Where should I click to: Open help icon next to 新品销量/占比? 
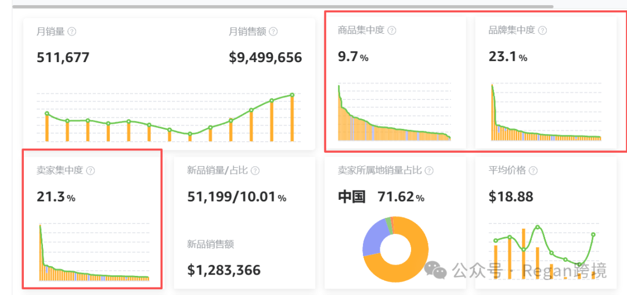[255, 171]
